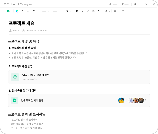Click the creation date clock icon
Screen dimensions: 158x134
click(x=23, y=31)
